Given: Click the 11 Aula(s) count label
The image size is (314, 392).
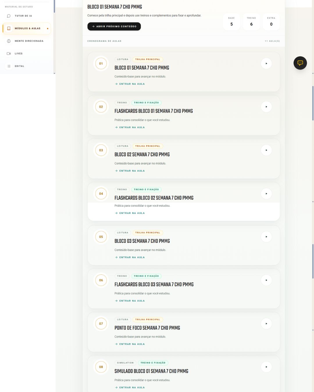Looking at the screenshot, I should 272,41.
